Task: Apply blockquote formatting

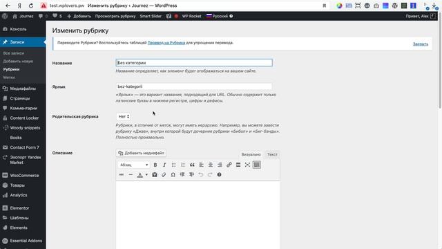Action: (x=192, y=165)
